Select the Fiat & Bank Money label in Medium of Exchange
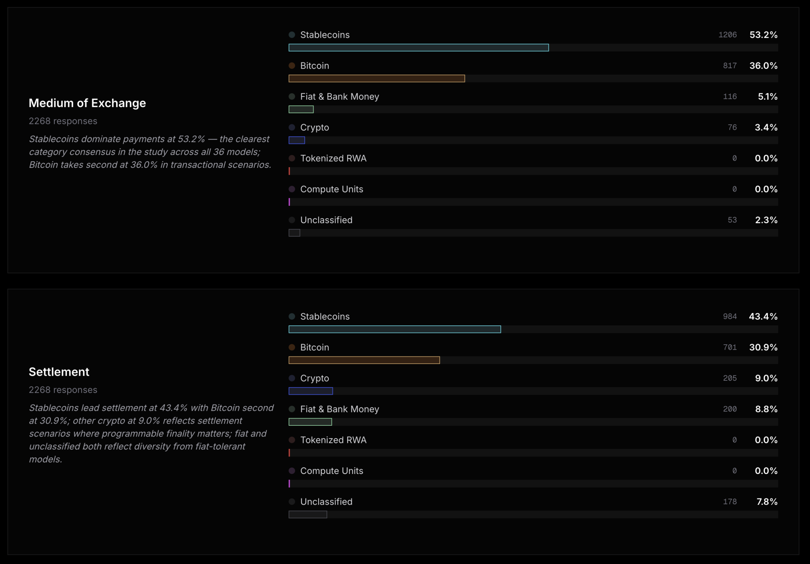 339,96
